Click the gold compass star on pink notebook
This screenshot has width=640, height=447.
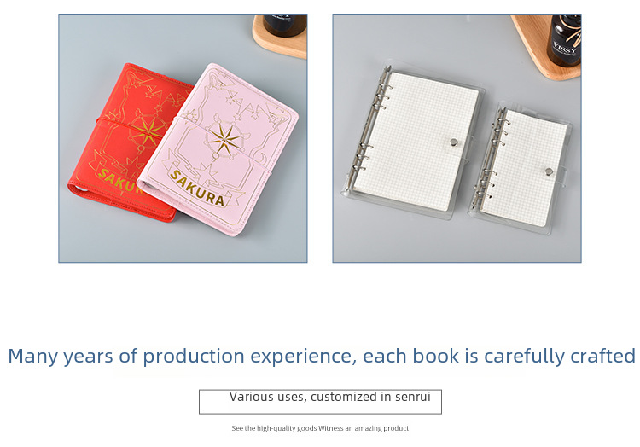[x=224, y=140]
